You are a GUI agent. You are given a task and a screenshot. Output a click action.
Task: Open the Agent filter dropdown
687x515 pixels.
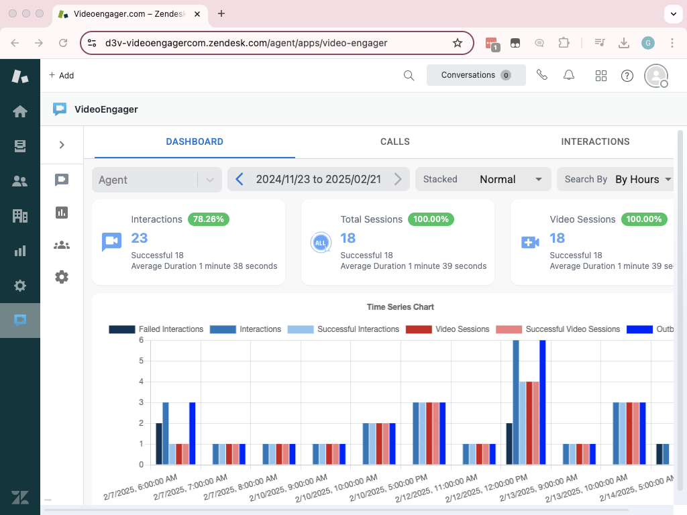pos(157,180)
